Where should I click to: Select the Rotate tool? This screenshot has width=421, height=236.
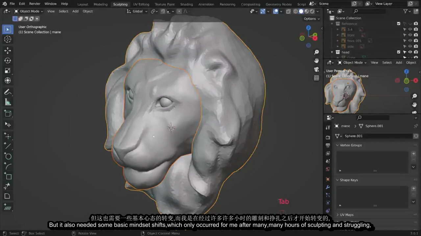point(7,61)
